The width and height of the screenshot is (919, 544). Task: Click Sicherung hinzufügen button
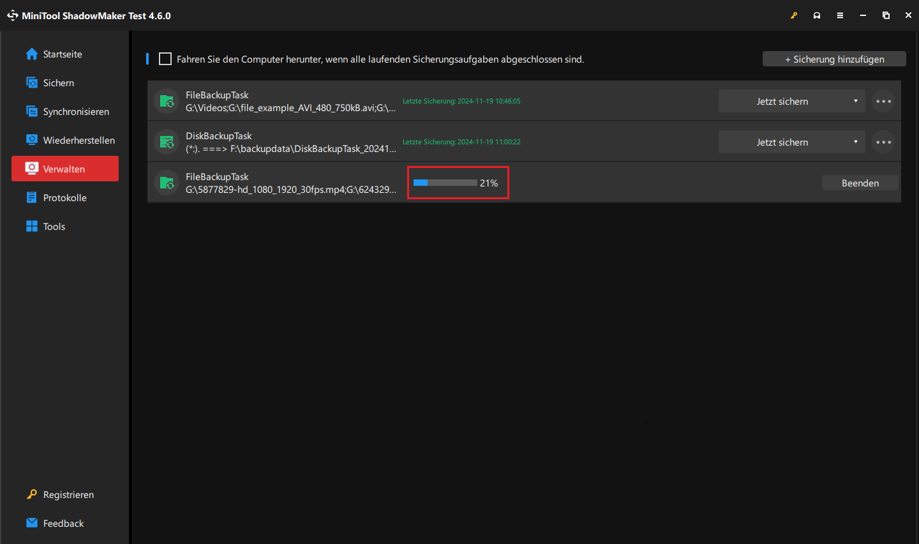click(834, 59)
